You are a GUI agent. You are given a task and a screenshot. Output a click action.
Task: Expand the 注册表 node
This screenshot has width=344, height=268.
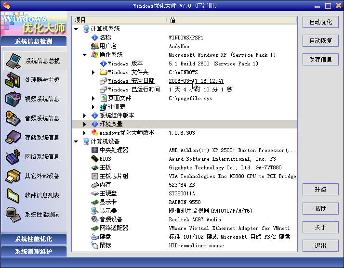point(93,107)
